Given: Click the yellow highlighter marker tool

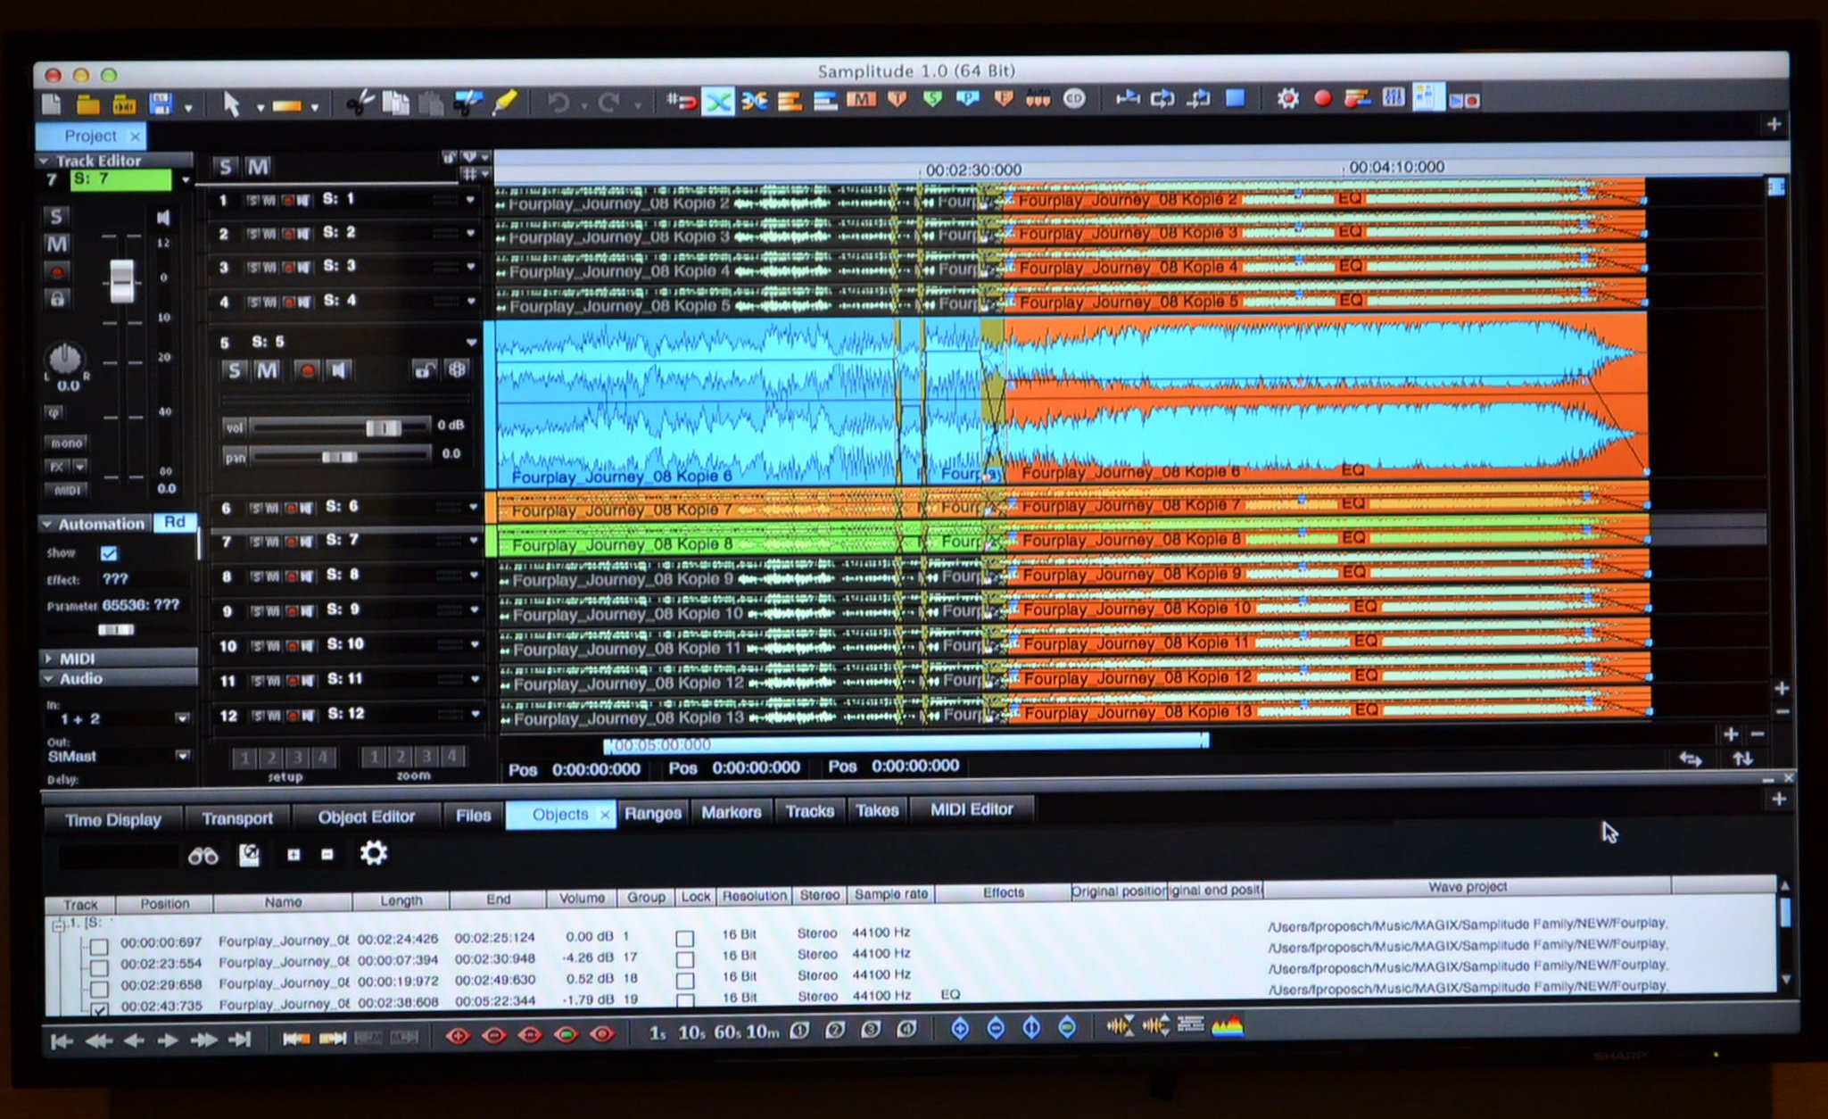Looking at the screenshot, I should point(505,103).
